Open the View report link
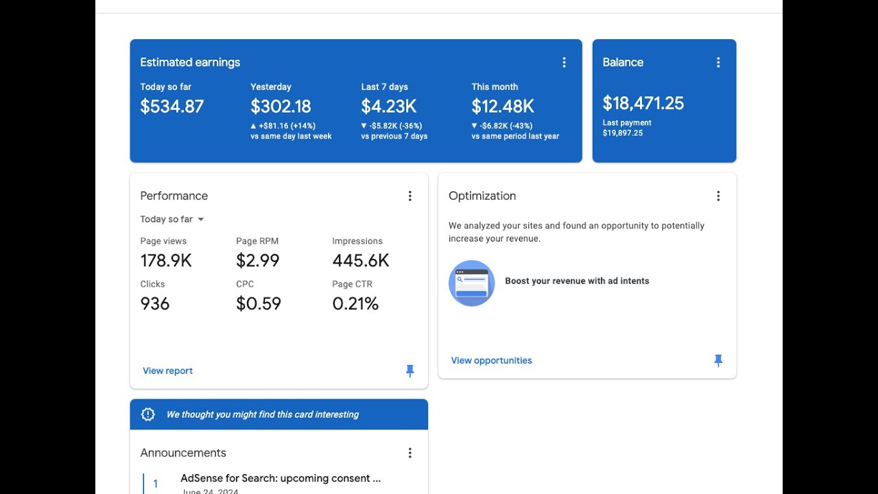This screenshot has width=878, height=494. (x=167, y=370)
